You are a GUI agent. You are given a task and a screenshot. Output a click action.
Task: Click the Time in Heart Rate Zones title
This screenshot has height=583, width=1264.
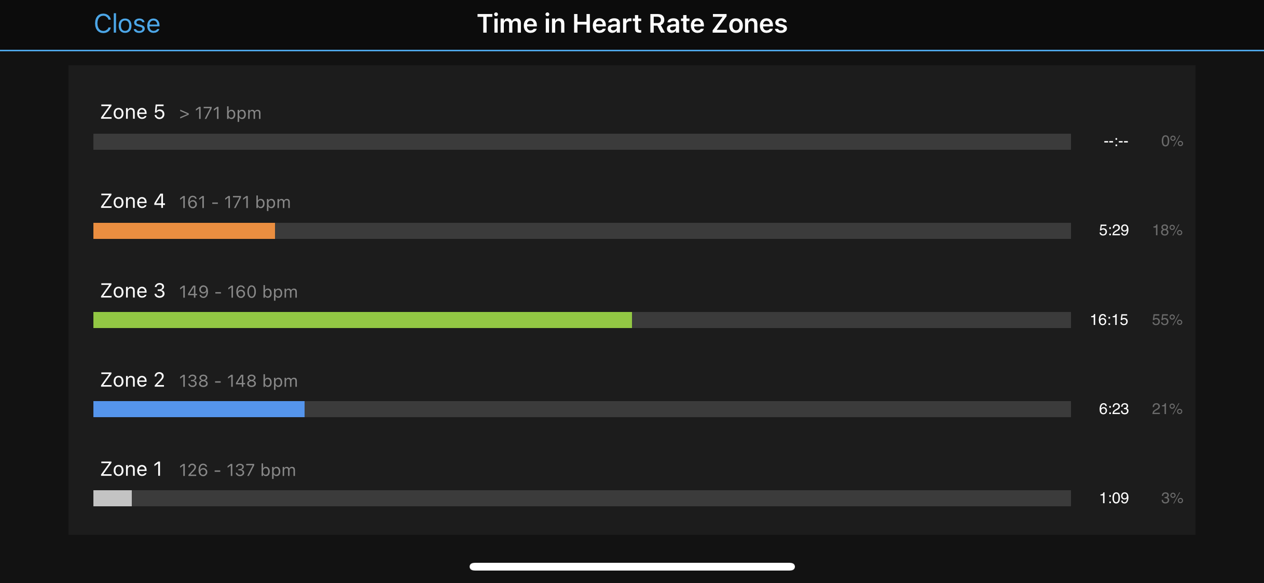pyautogui.click(x=632, y=24)
